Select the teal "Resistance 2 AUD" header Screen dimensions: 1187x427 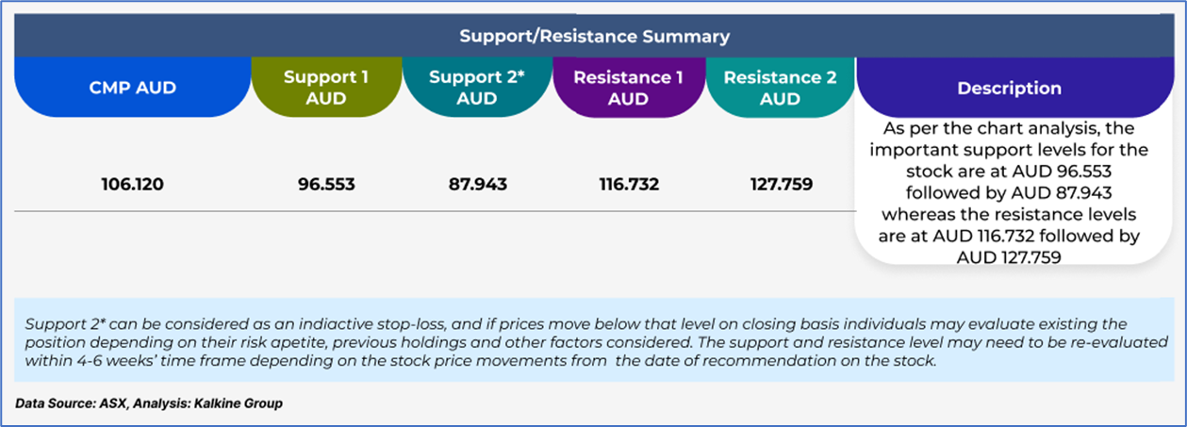[x=780, y=88]
